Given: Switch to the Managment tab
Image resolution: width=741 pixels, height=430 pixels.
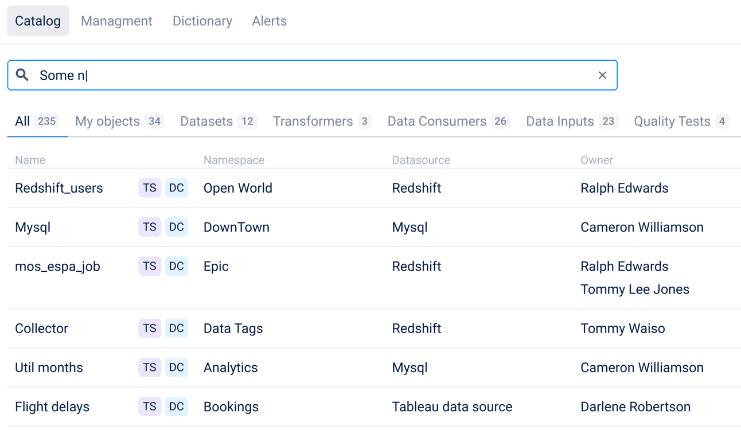Looking at the screenshot, I should (x=116, y=21).
